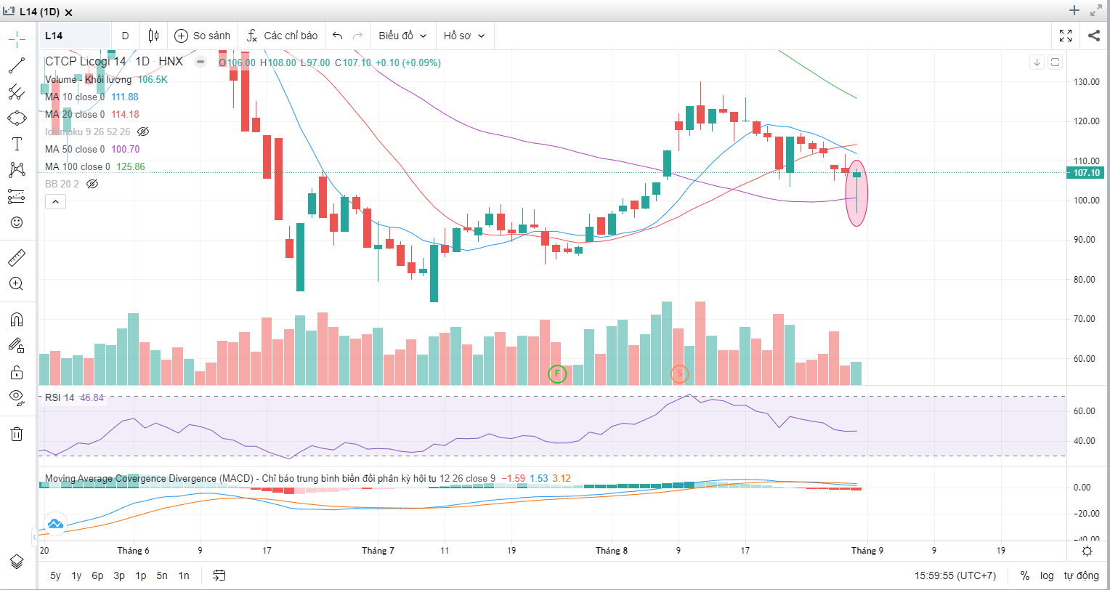Show the hidden Ichimoku indicator
The image size is (1110, 590).
tap(143, 132)
